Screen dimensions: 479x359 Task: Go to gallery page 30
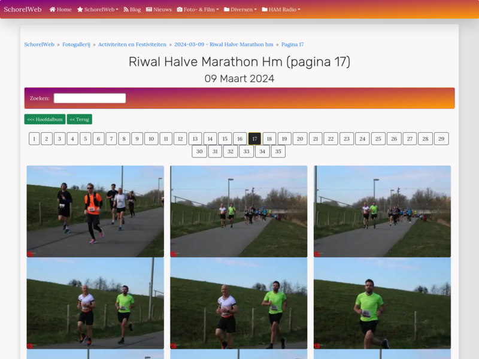click(x=199, y=151)
